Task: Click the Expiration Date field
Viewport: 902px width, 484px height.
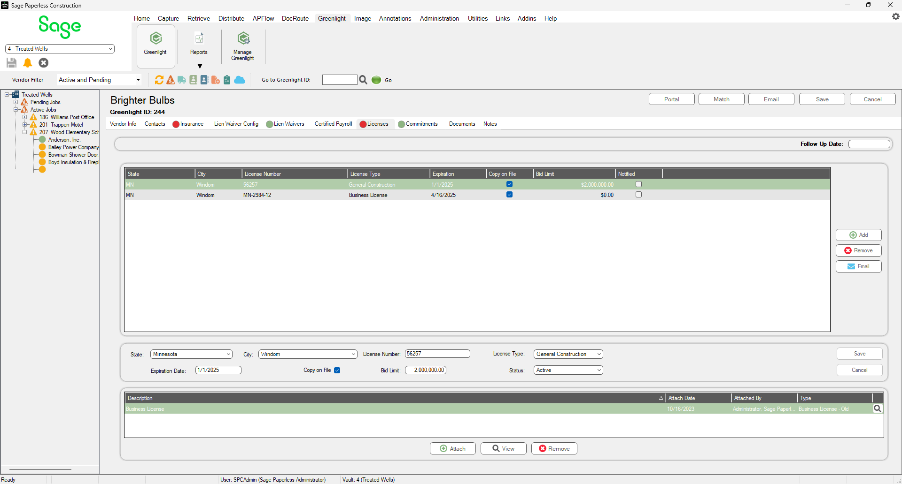Action: tap(218, 370)
